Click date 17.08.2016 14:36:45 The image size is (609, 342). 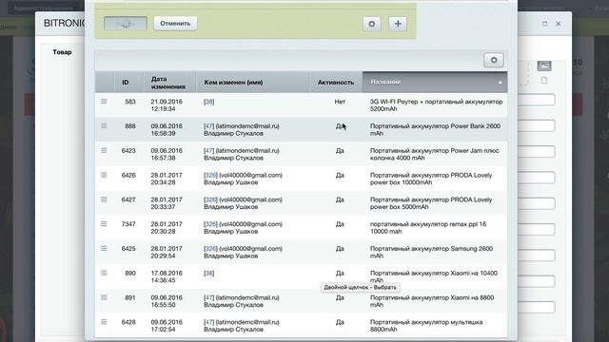click(x=167, y=276)
